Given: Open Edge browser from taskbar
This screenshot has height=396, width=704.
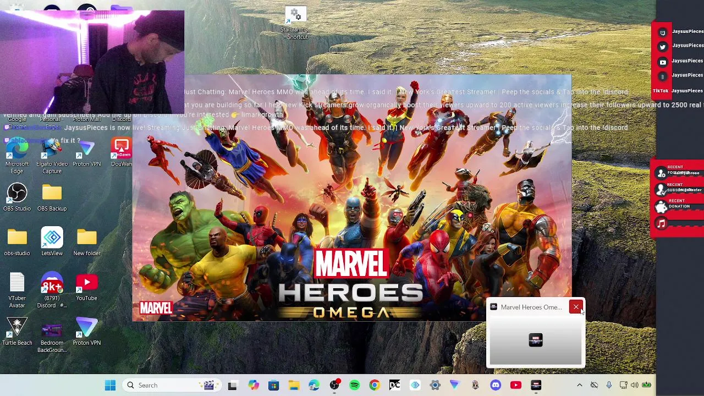Looking at the screenshot, I should (x=314, y=385).
